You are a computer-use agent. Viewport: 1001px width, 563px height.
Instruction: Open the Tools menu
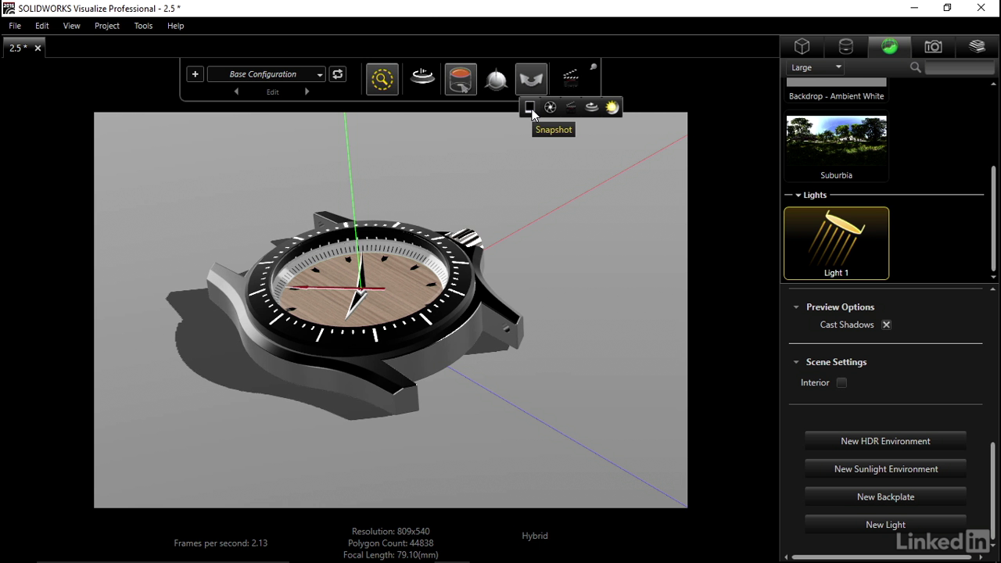(143, 26)
